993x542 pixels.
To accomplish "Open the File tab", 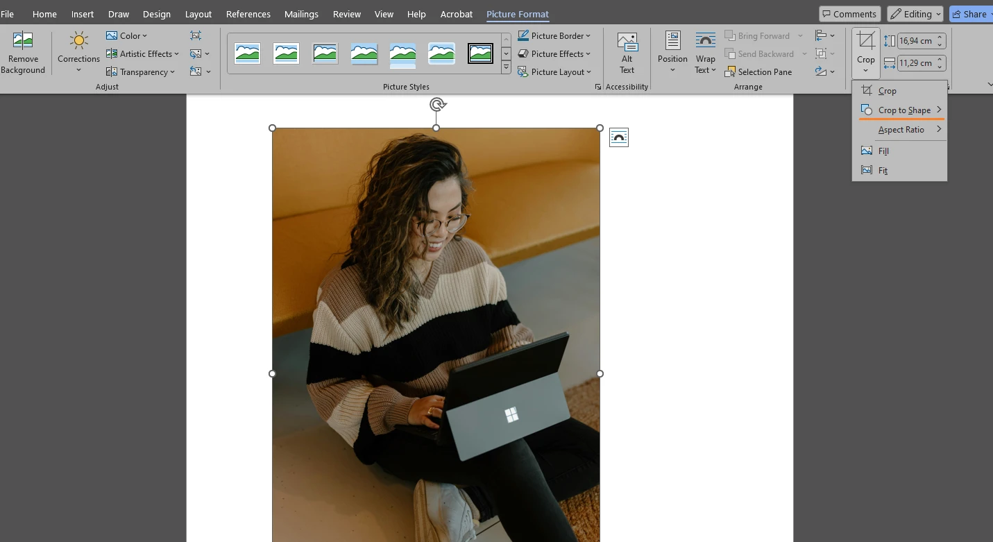I will [7, 14].
